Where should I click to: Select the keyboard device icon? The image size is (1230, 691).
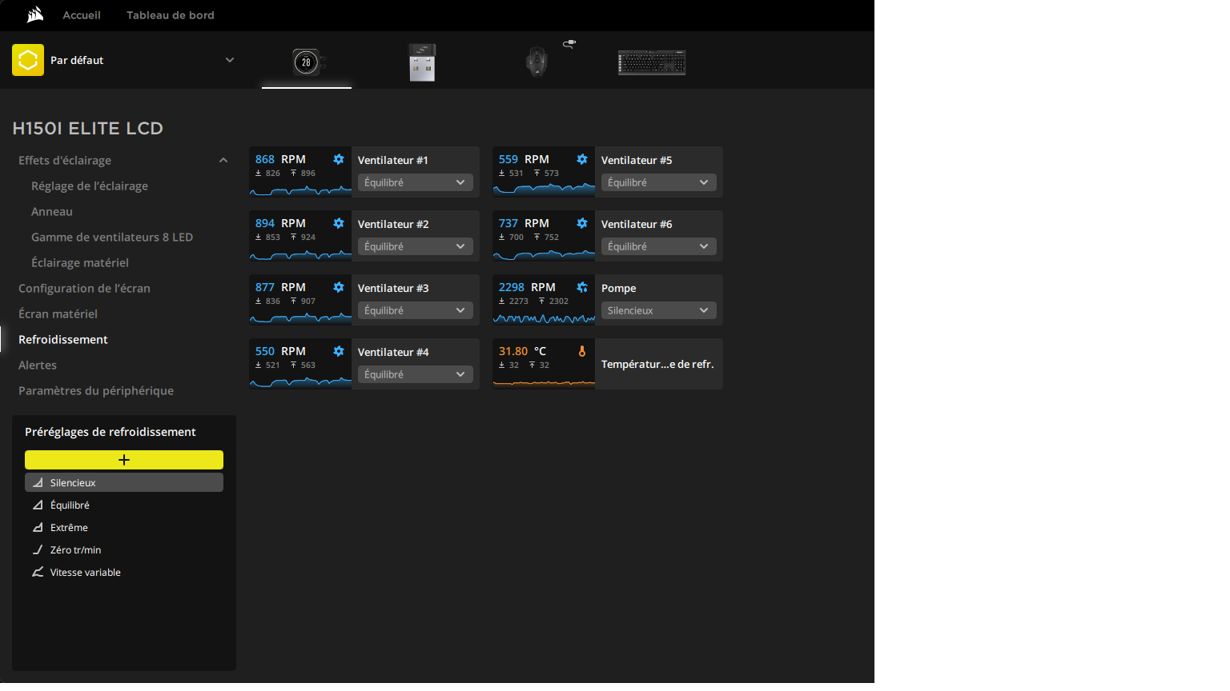click(652, 62)
